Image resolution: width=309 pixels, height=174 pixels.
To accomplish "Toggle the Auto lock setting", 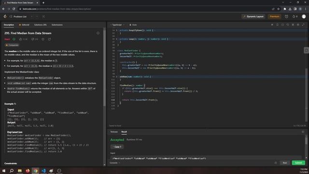I will click(133, 25).
